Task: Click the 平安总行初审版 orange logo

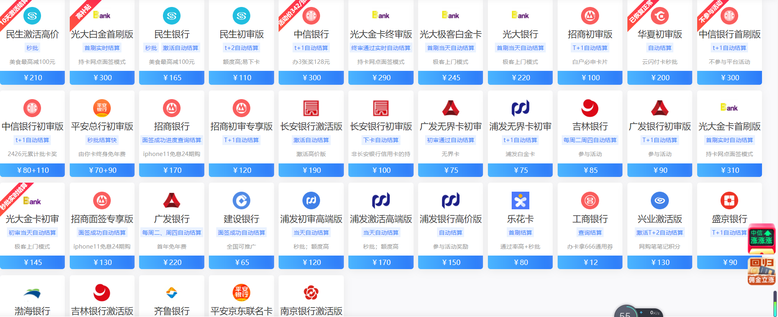Action: [102, 108]
